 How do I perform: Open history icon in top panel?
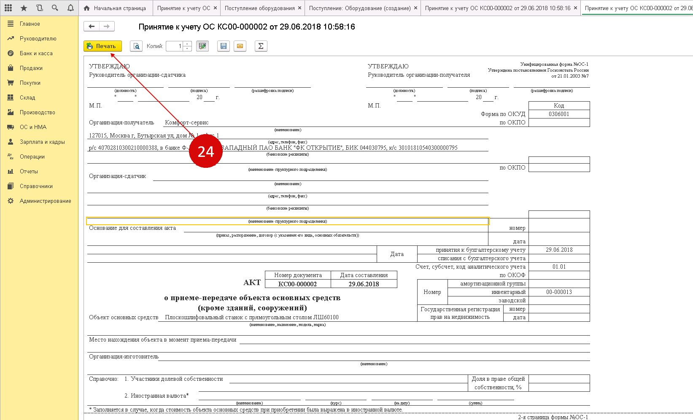[x=39, y=8]
